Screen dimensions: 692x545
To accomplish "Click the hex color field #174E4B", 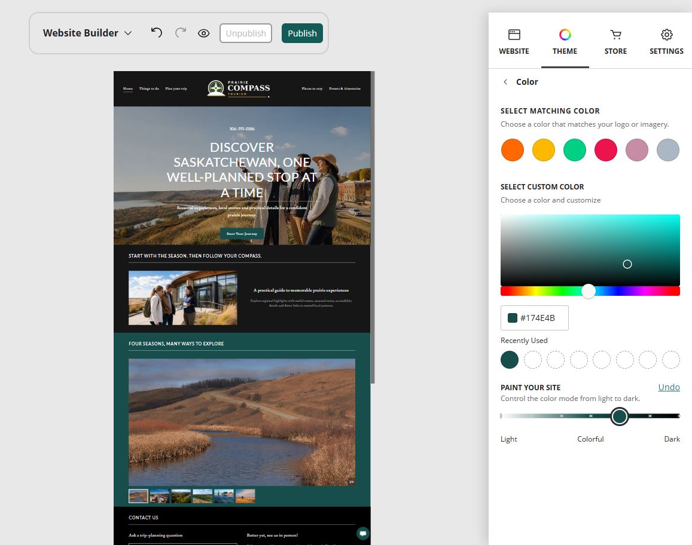I will [535, 318].
